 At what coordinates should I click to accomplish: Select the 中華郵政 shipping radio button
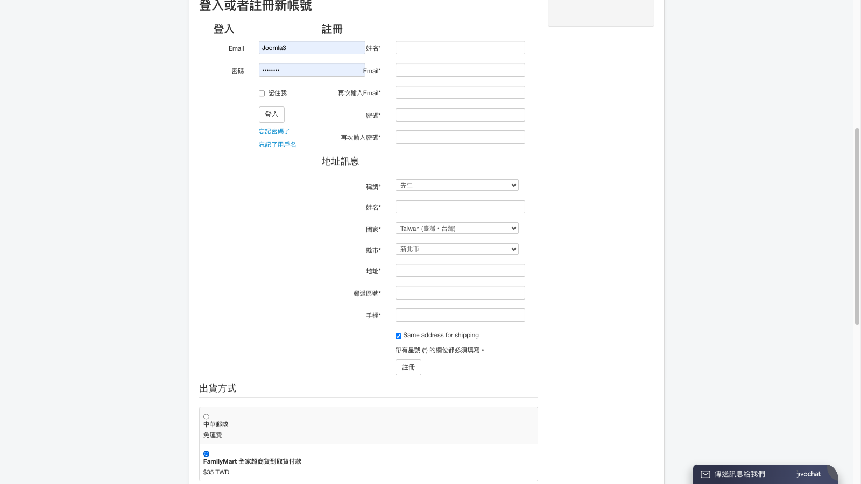point(206,417)
